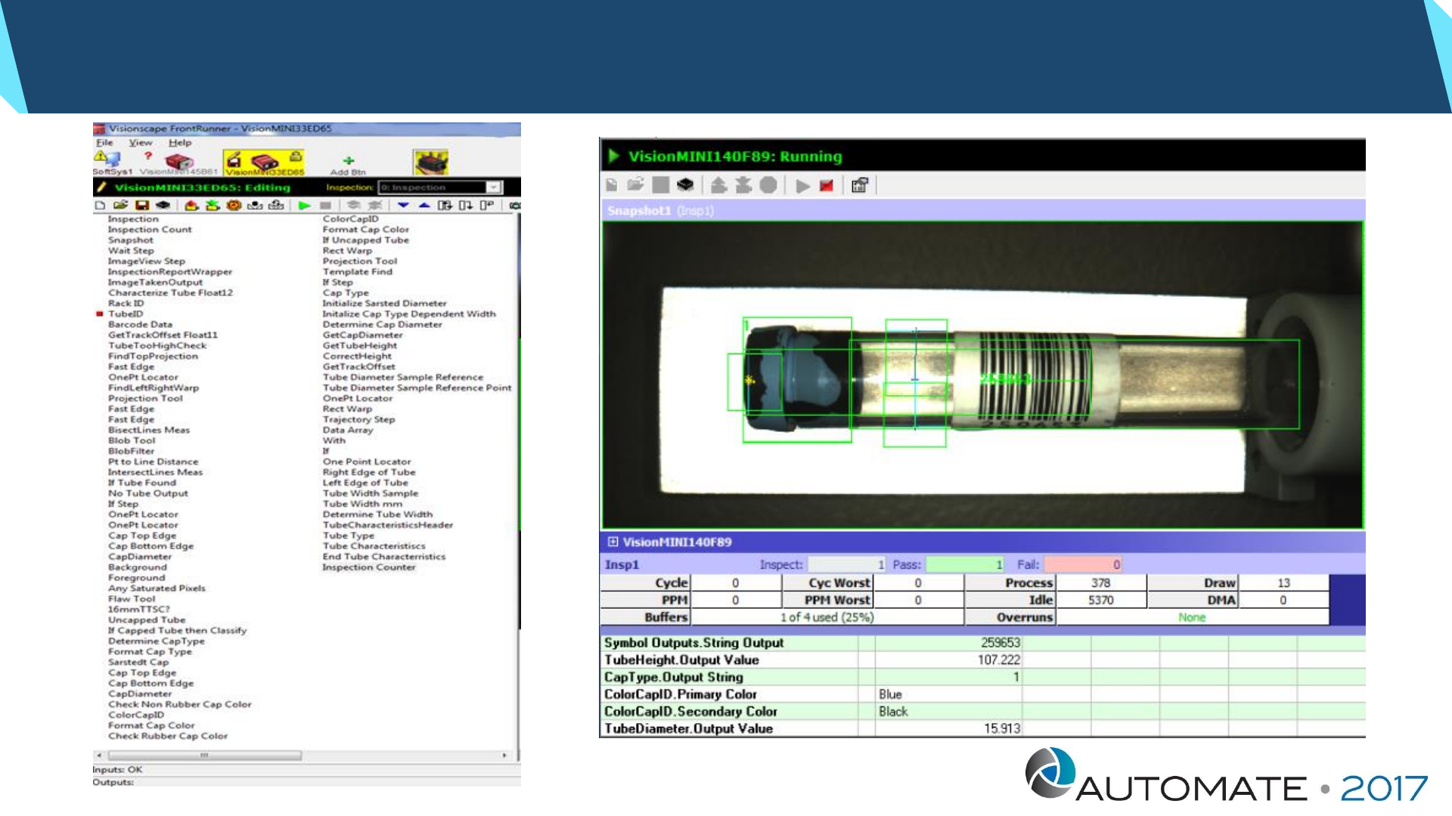Click the horizontal scrollbar under step list
The width and height of the screenshot is (1452, 816).
pyautogui.click(x=204, y=756)
